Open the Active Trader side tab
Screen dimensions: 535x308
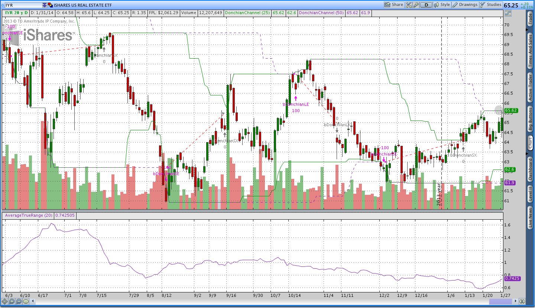(x=530, y=87)
